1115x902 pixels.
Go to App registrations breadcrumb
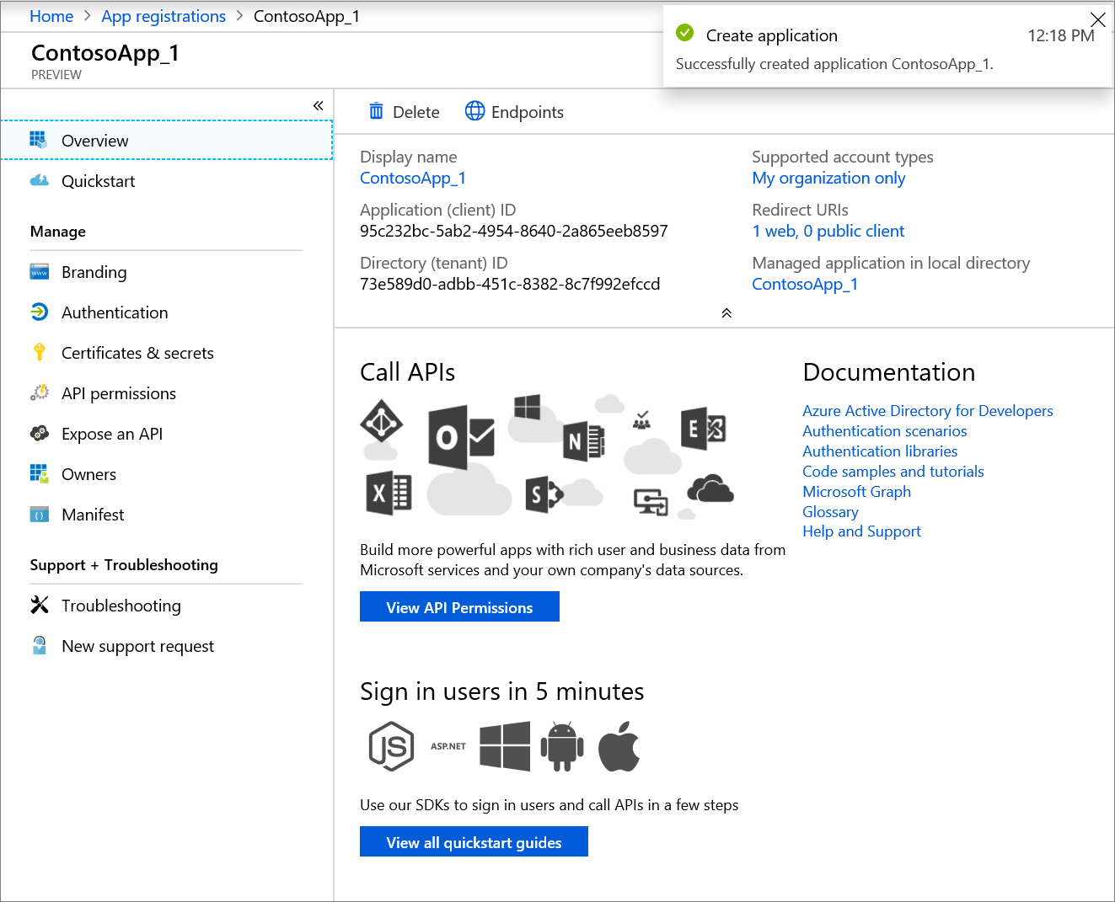[163, 16]
